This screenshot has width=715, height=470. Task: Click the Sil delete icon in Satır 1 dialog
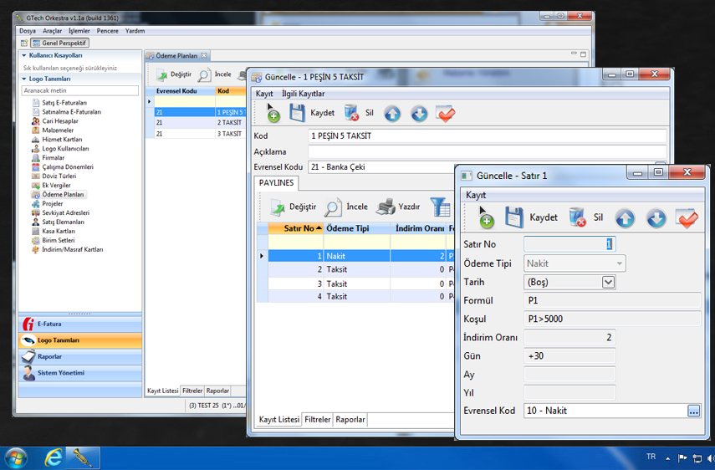coord(578,217)
